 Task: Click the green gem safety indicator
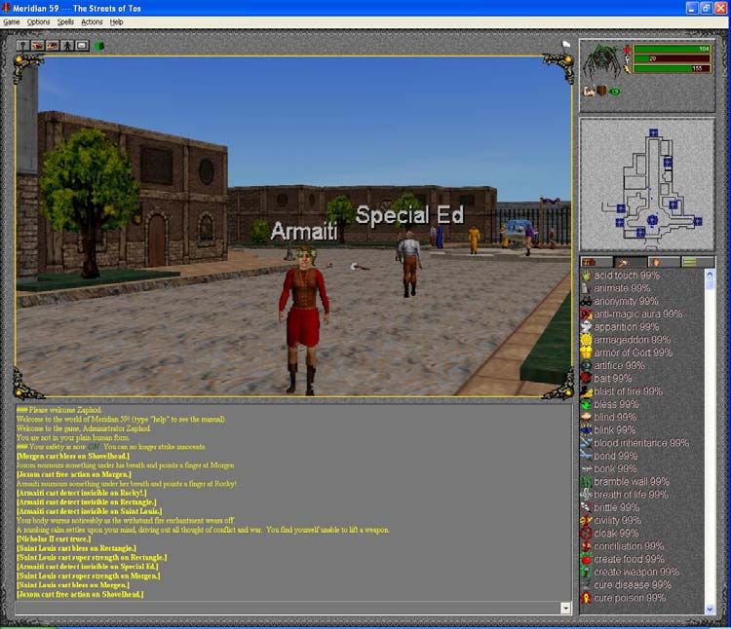click(98, 46)
